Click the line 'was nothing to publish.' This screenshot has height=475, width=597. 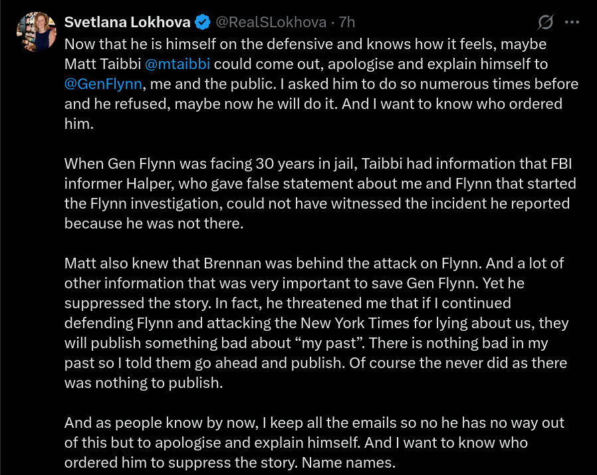click(144, 383)
